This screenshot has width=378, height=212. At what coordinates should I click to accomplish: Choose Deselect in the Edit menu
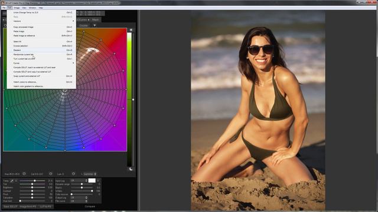(41, 50)
